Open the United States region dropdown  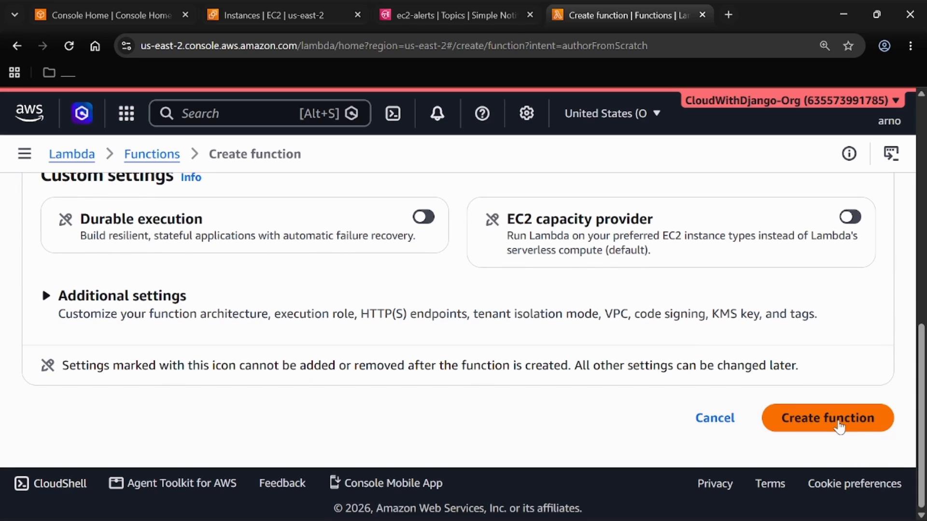pyautogui.click(x=612, y=113)
